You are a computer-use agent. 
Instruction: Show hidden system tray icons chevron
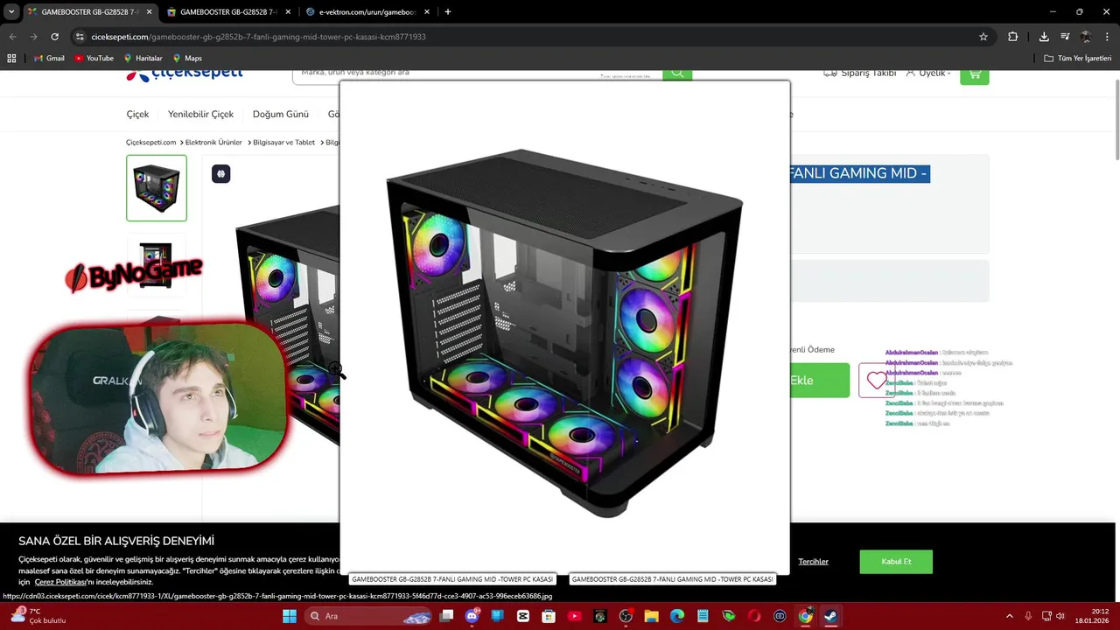[1009, 616]
